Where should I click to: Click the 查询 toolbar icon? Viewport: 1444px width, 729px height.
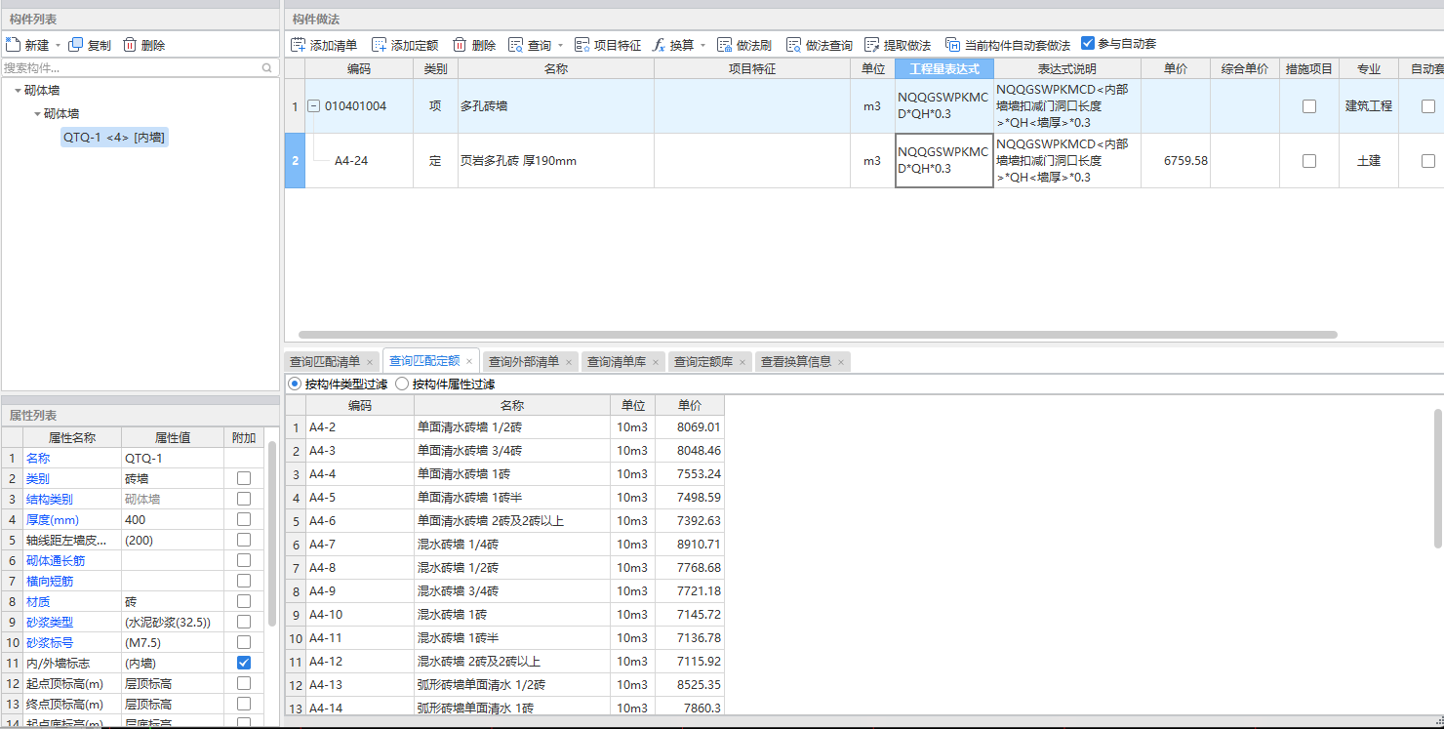coord(516,45)
